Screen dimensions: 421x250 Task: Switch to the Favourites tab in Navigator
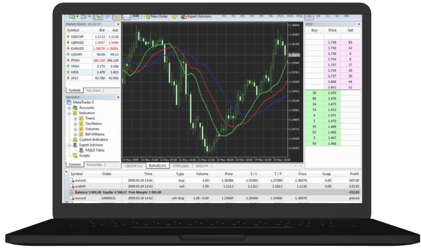point(94,165)
